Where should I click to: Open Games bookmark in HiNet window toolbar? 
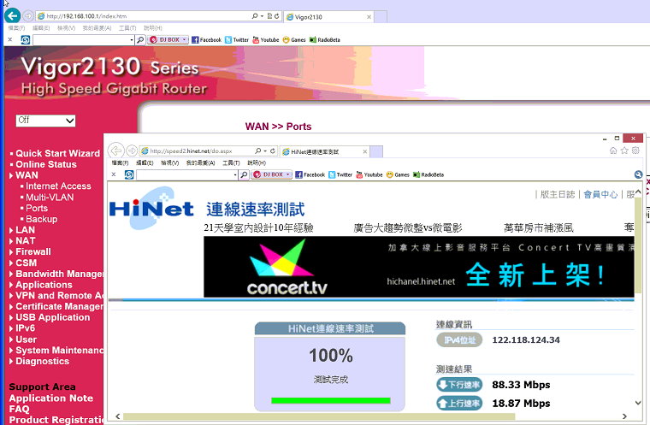click(398, 174)
